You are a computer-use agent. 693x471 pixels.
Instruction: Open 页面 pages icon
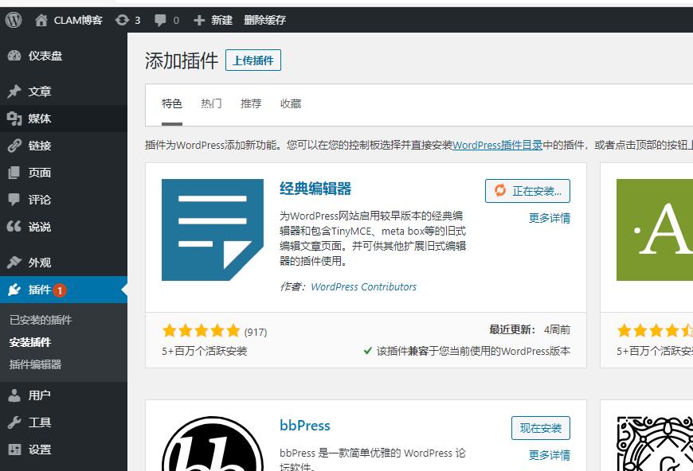14,172
